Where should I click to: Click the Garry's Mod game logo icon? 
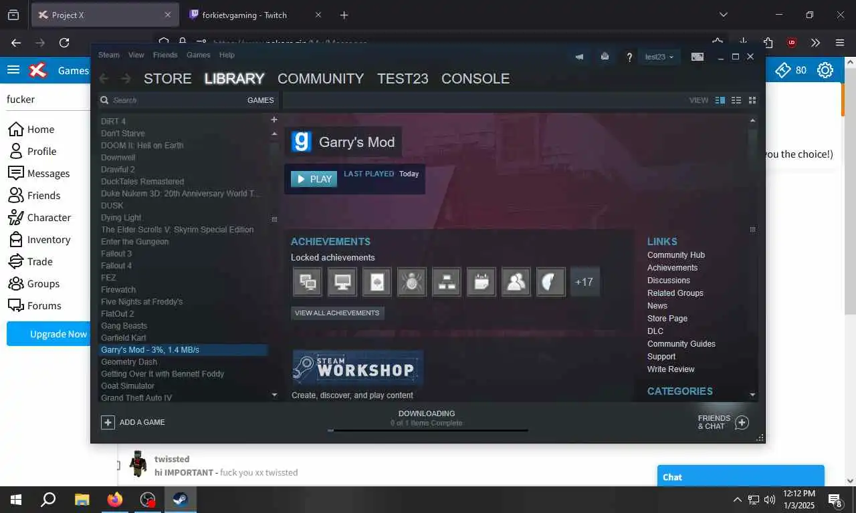pyautogui.click(x=302, y=142)
